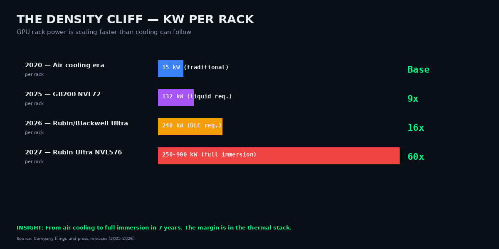499x249 pixels.
Task: Select "per rack" under Rubin Ultra NVL576 label
Action: 34,162
